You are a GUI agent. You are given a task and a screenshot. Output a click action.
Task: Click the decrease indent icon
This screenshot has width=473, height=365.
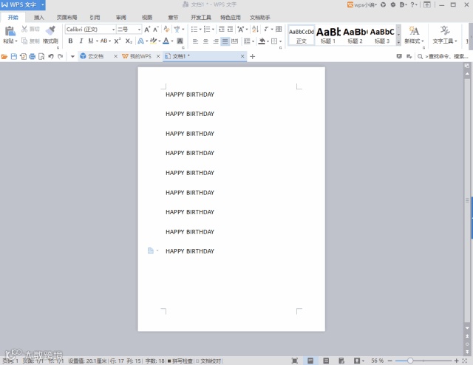[222, 29]
